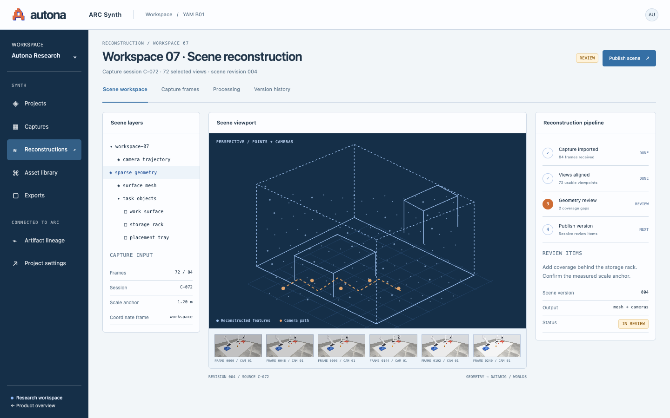Click the diamond icon beside camera trajectory
Screen dimensions: 670x418
119,160
